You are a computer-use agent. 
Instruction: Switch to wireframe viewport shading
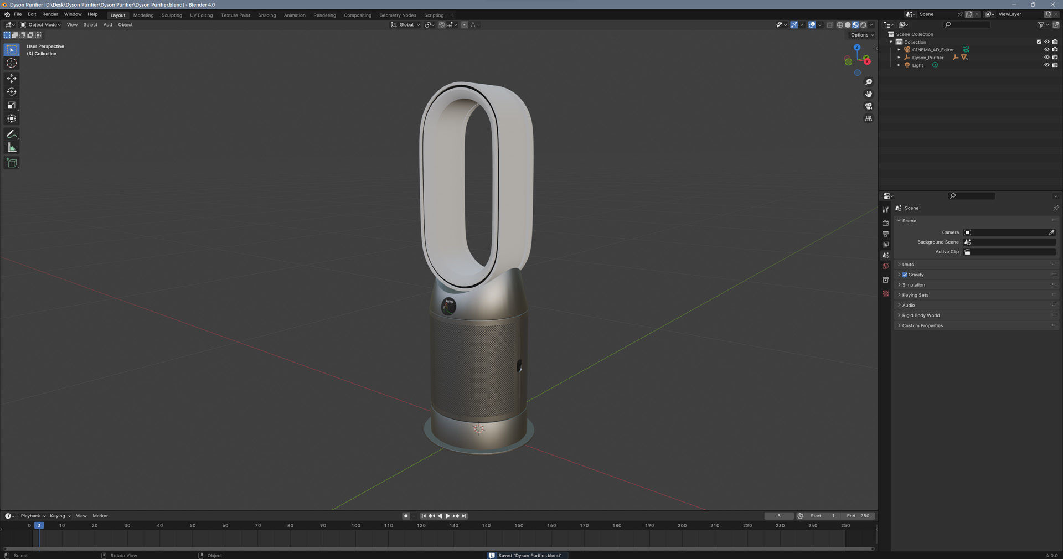pyautogui.click(x=840, y=25)
